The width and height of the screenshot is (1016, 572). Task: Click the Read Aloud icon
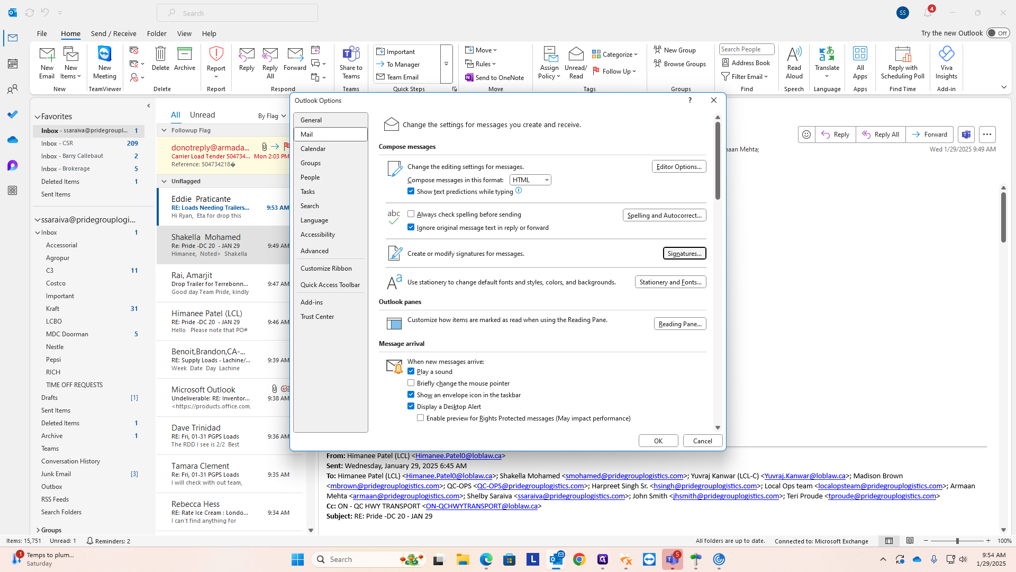tap(794, 62)
